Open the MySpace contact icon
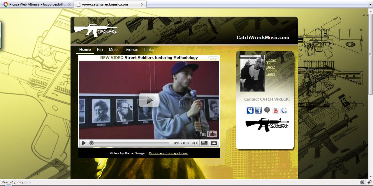This screenshot has height=186, width=373. click(x=250, y=110)
